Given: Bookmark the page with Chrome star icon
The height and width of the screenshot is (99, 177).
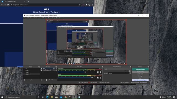Looking at the screenshot, I should pyautogui.click(x=80, y=5).
